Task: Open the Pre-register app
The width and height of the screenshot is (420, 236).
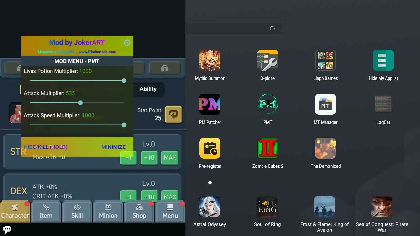Action: (x=210, y=148)
